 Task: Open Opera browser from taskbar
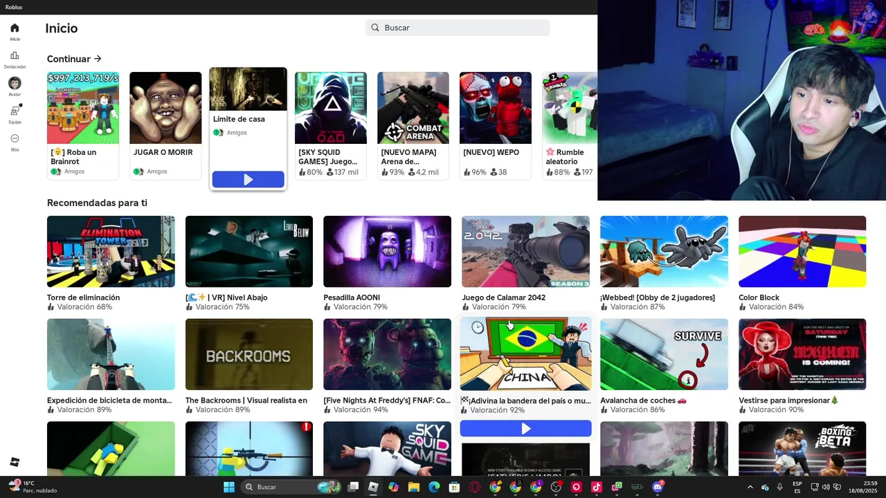click(x=475, y=487)
